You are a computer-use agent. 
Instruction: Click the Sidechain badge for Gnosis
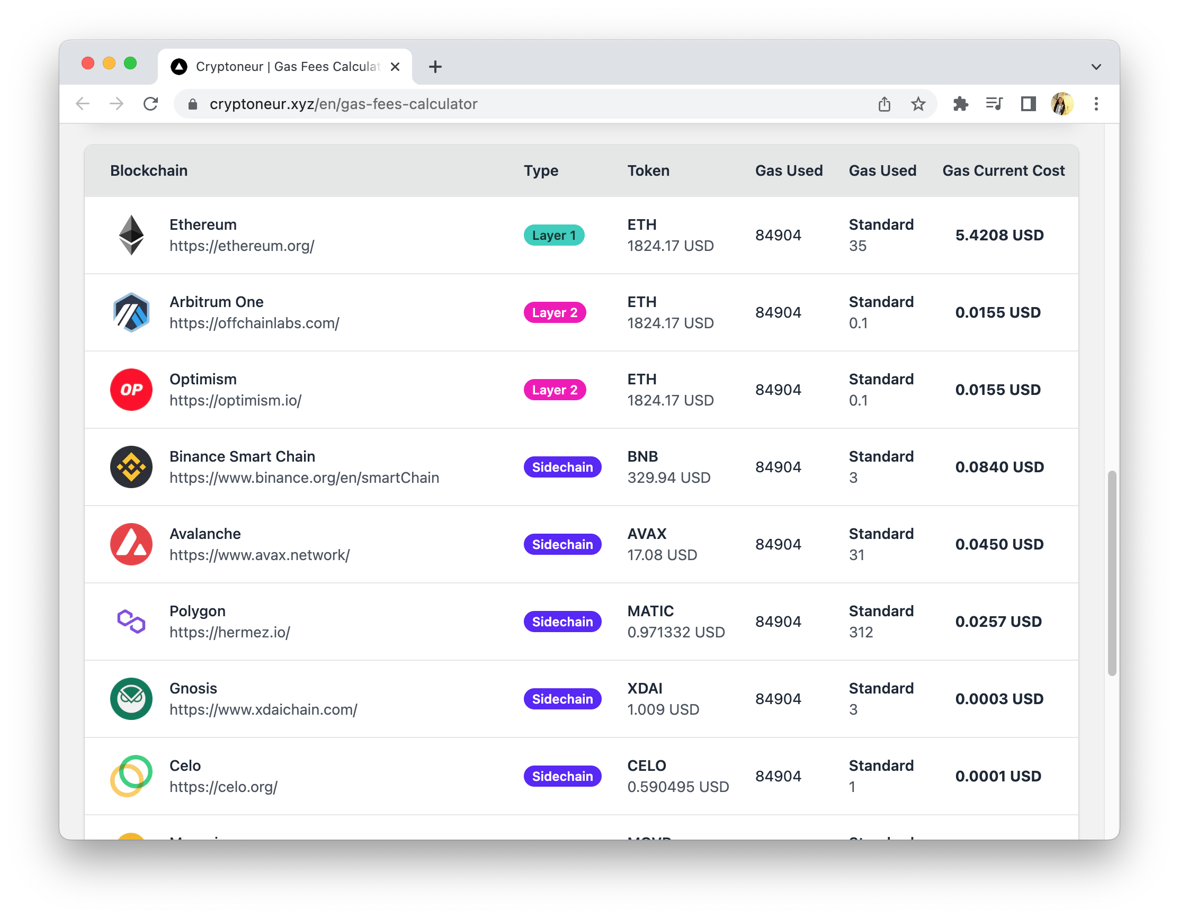coord(562,698)
